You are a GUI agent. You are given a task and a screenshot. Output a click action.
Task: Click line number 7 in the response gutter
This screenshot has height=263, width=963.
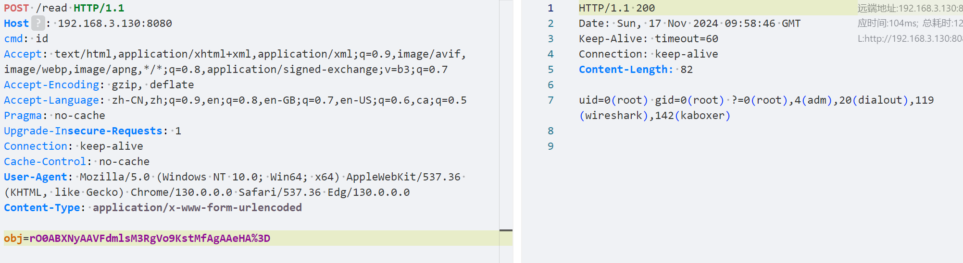tap(550, 100)
